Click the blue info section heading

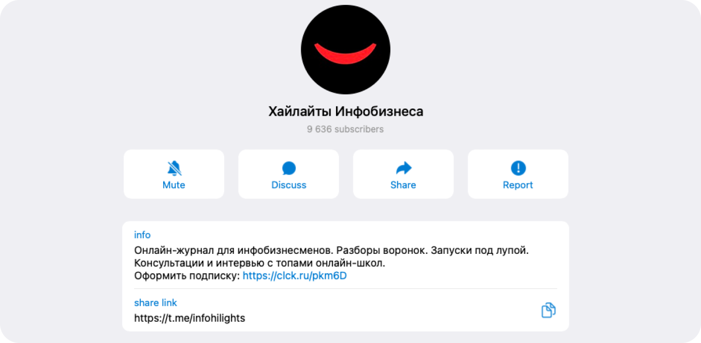click(142, 235)
